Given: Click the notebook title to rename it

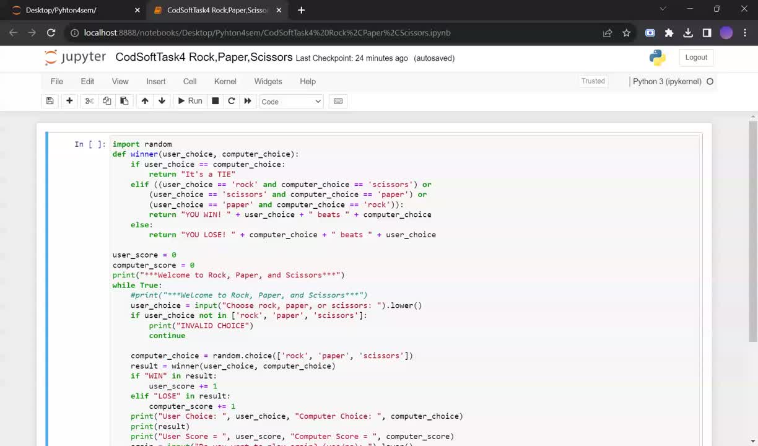Looking at the screenshot, I should tap(204, 58).
